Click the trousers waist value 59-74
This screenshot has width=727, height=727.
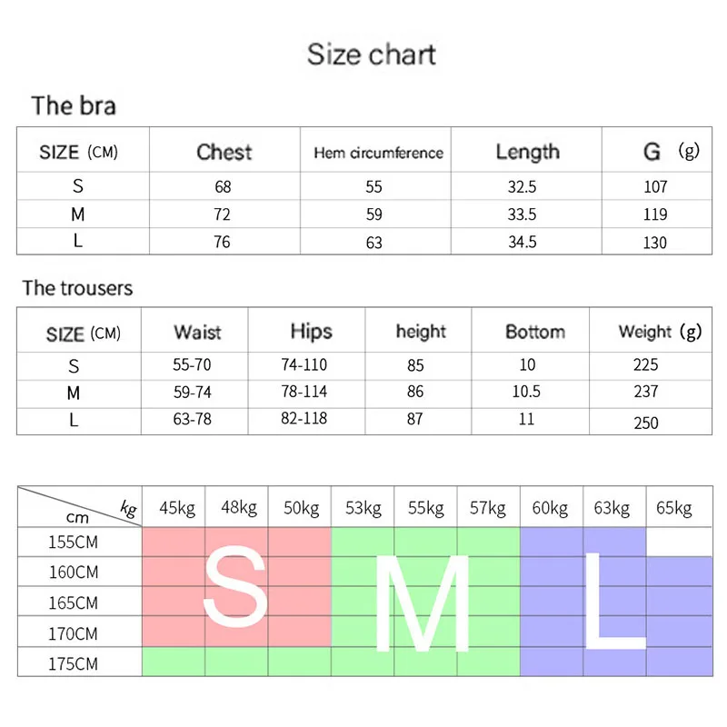pyautogui.click(x=197, y=392)
